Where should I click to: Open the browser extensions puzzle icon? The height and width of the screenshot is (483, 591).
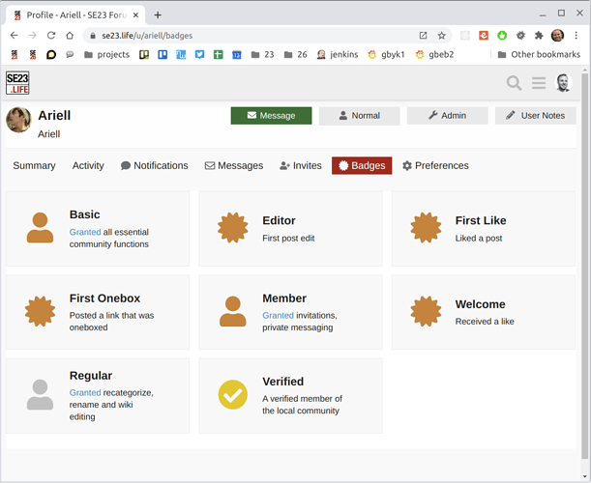tap(539, 36)
